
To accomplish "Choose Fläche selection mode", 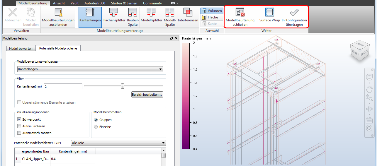I will tap(212, 17).
